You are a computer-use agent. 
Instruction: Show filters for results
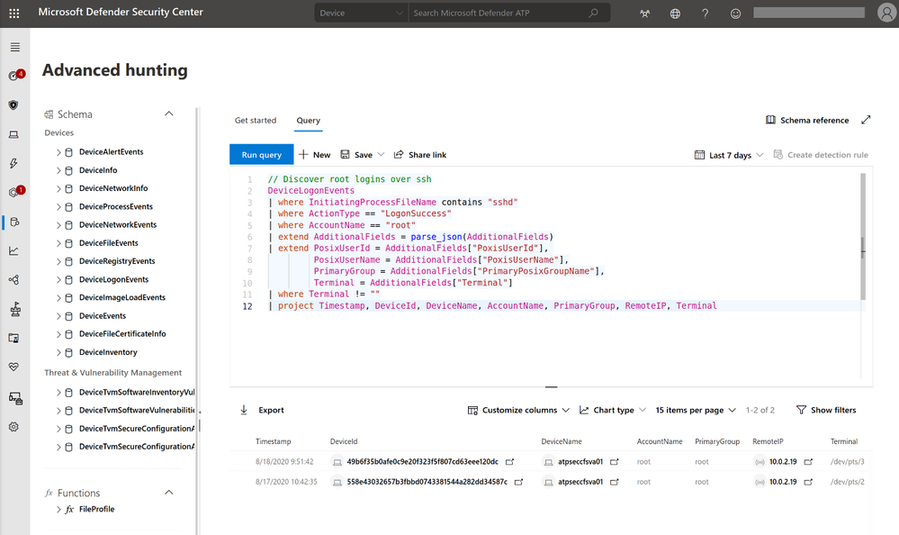(826, 410)
